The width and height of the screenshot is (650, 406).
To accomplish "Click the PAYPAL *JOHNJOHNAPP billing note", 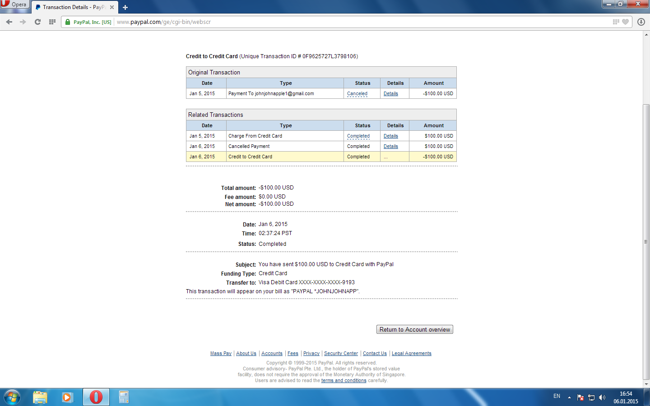I will 273,291.
